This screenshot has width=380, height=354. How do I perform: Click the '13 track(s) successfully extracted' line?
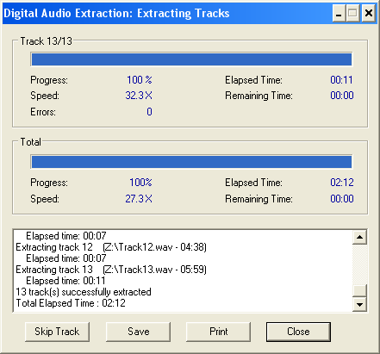[x=84, y=292]
